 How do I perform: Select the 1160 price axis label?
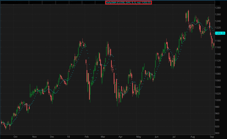[218, 47]
